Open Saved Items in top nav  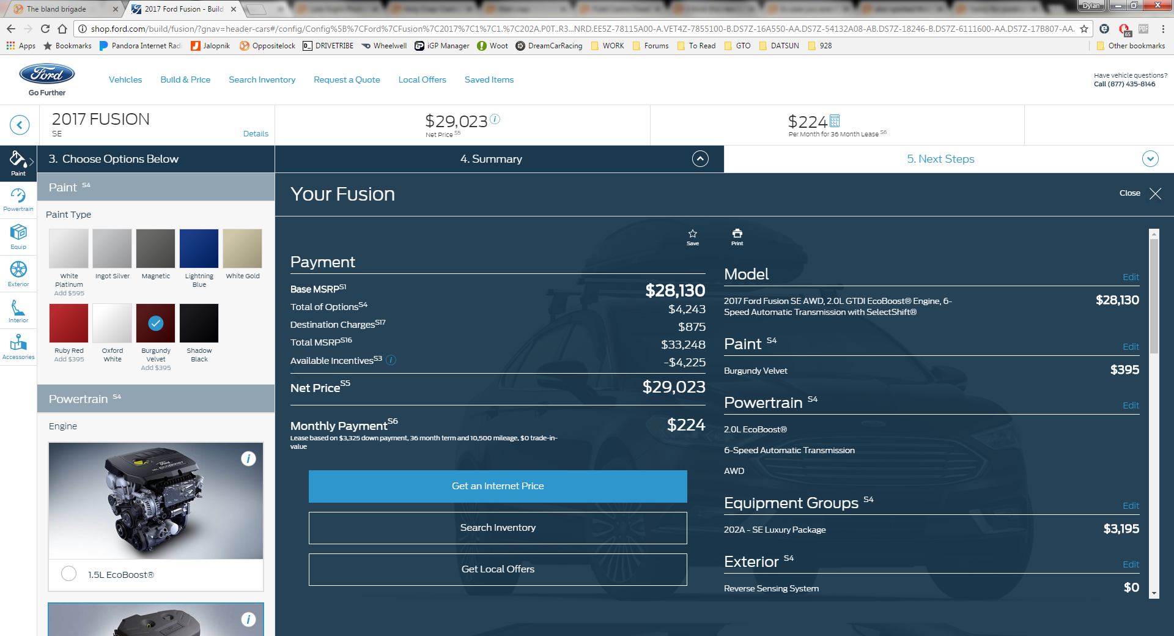(489, 79)
